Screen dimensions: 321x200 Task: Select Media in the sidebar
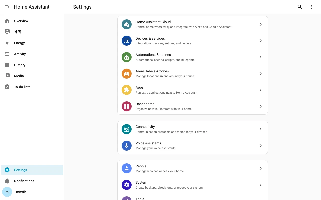click(x=32, y=76)
